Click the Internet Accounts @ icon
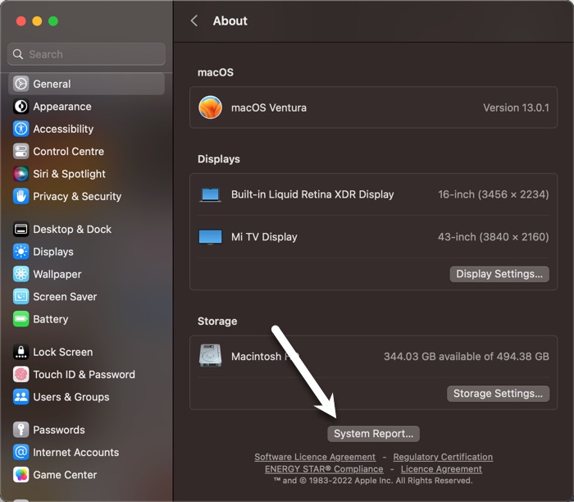Screen dimensions: 574x502 pos(20,452)
